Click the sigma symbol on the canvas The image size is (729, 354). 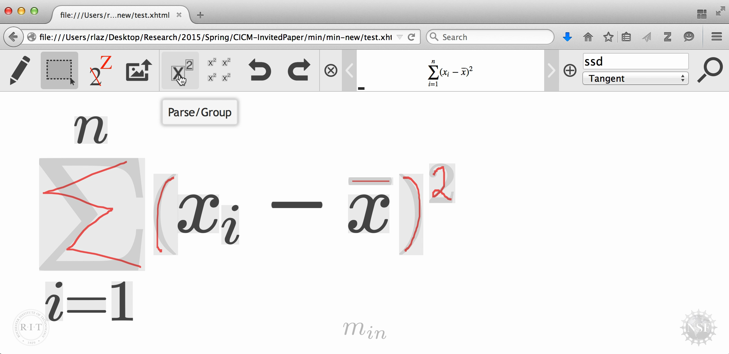92,214
